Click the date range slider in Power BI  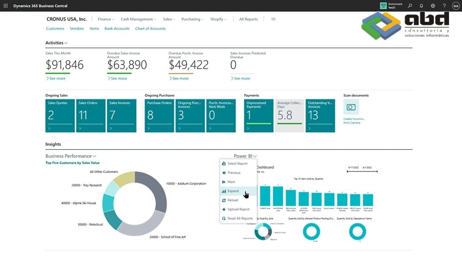[362, 171]
